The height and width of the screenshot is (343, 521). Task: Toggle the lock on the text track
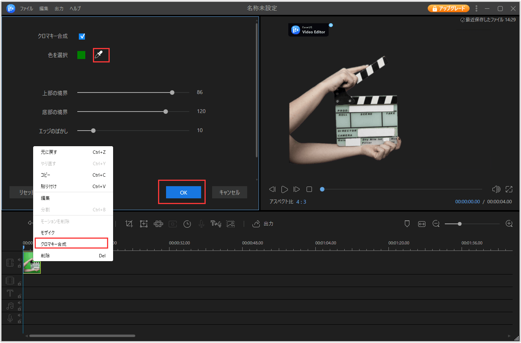click(x=19, y=296)
